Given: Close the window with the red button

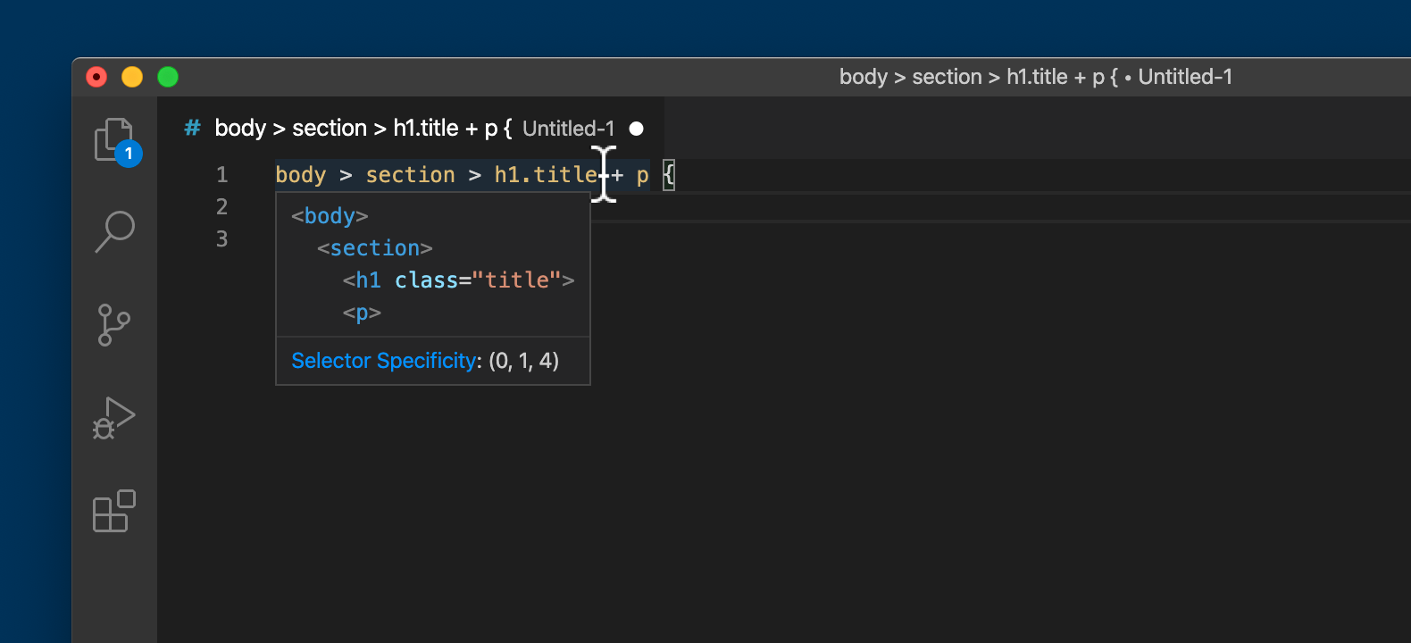Looking at the screenshot, I should (x=96, y=78).
